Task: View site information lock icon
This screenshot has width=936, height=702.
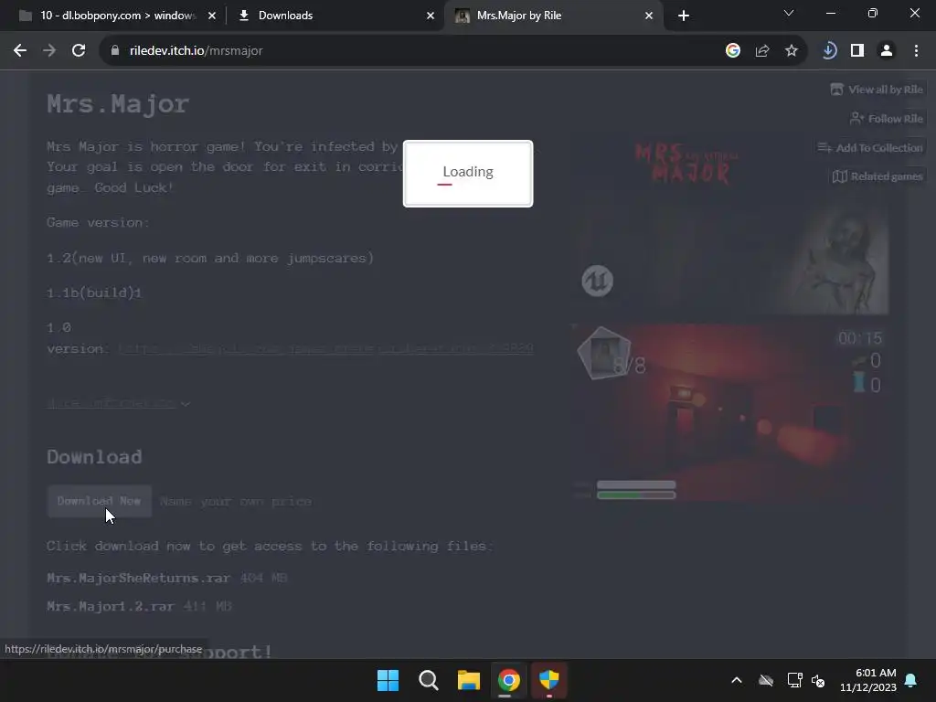Action: 115,51
